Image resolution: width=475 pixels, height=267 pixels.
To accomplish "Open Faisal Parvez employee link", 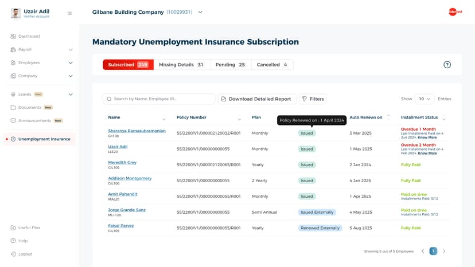I will (121, 226).
